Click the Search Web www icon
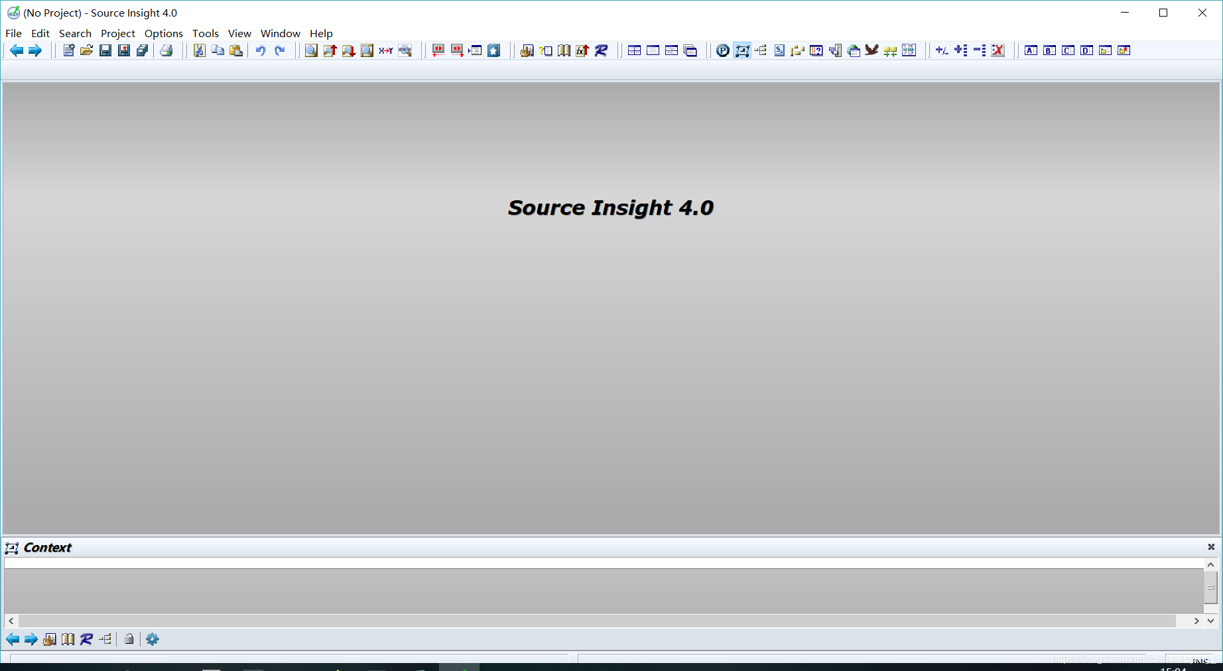This screenshot has width=1223, height=671. [405, 50]
